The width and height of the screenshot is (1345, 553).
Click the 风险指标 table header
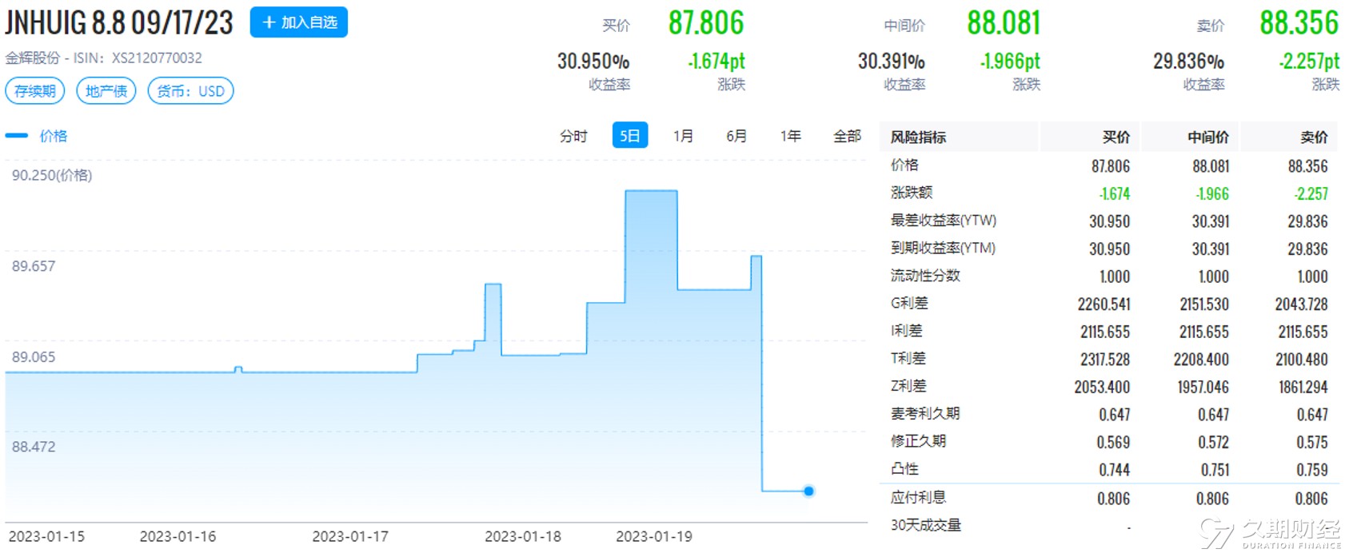click(918, 137)
